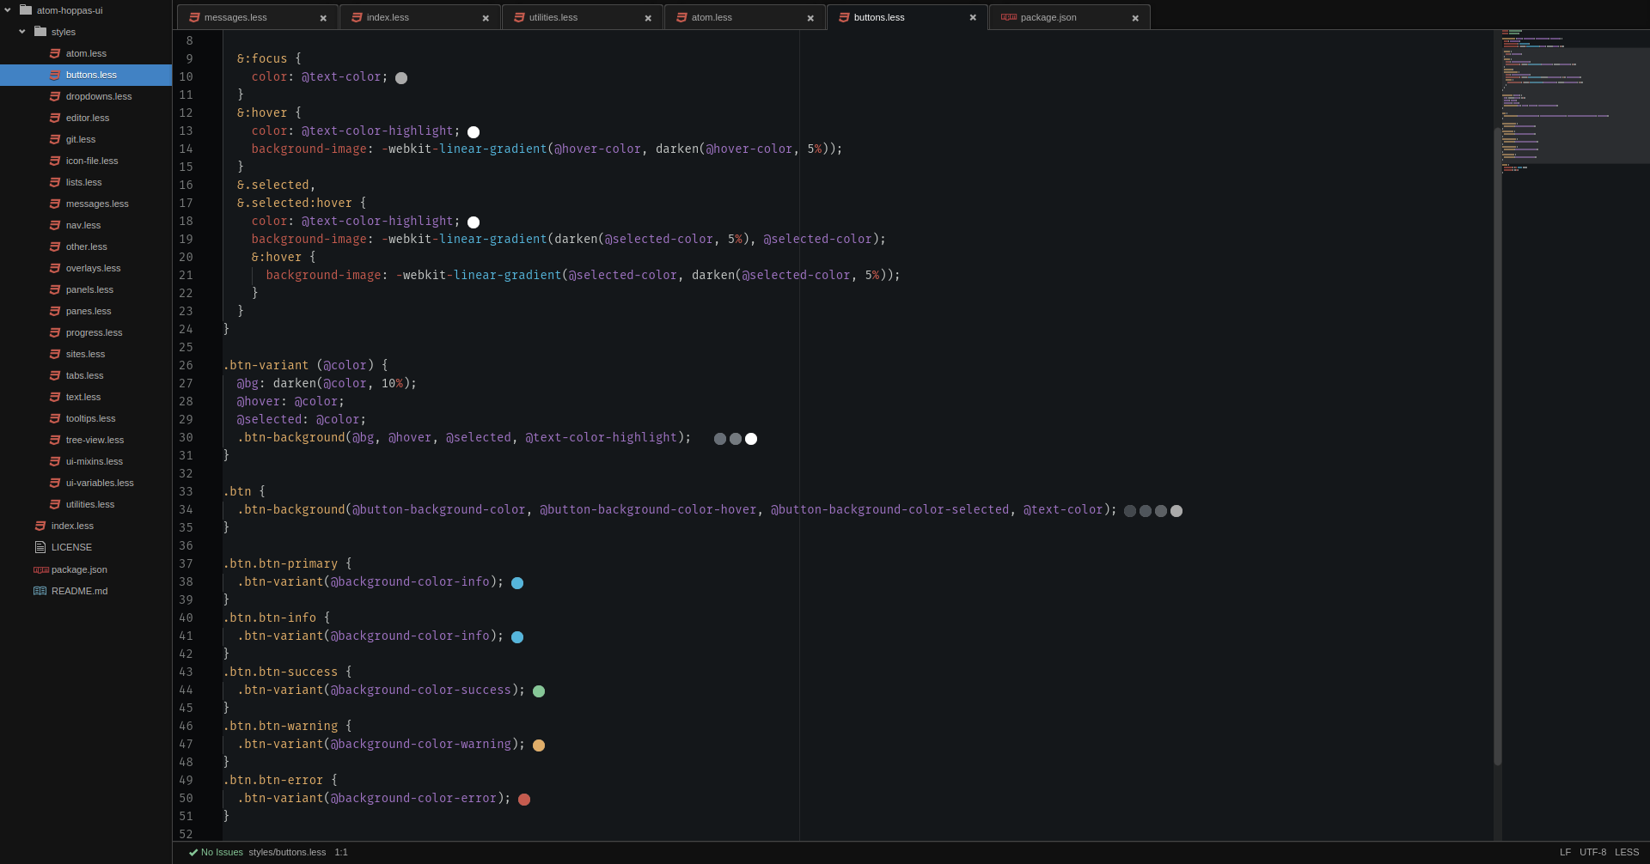Open utilities.less in tree view

(86, 504)
